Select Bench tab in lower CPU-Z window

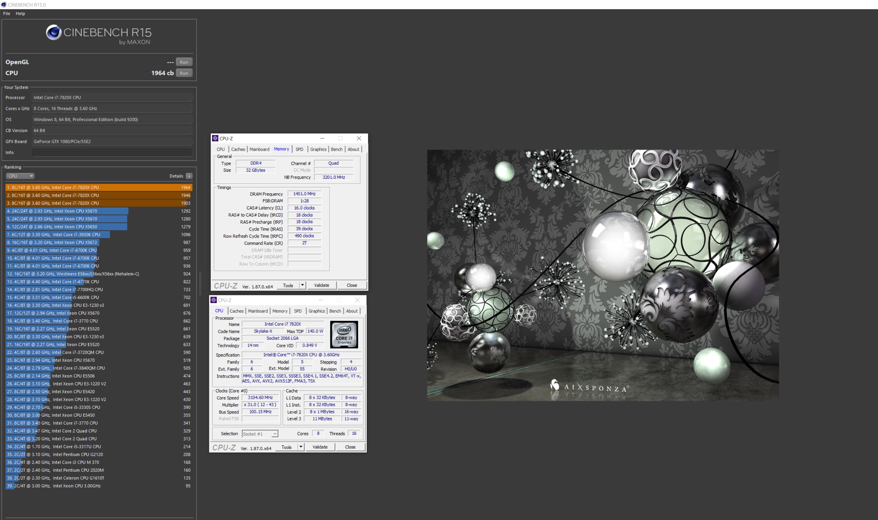(x=335, y=311)
